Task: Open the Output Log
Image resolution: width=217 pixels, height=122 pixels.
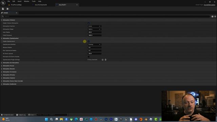Action: coord(21,115)
